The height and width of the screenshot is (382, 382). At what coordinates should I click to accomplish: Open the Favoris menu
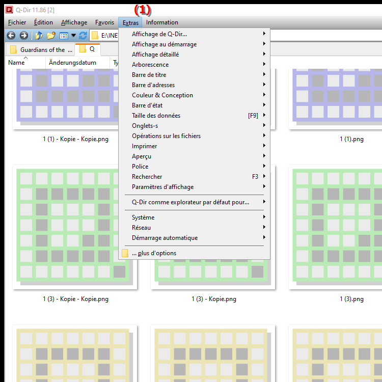pyautogui.click(x=104, y=22)
